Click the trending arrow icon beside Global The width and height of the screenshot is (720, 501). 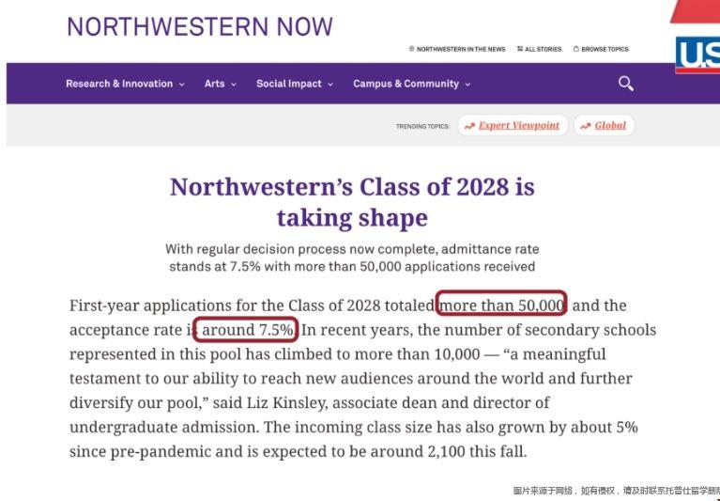point(586,126)
